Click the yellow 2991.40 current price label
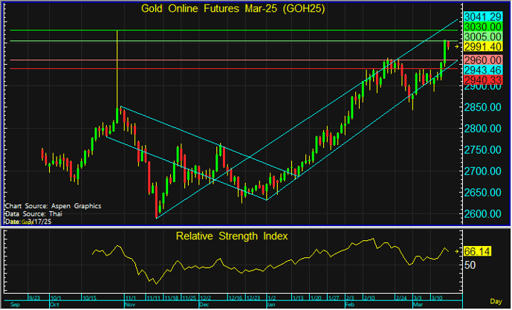Image resolution: width=512 pixels, height=310 pixels. click(x=482, y=47)
